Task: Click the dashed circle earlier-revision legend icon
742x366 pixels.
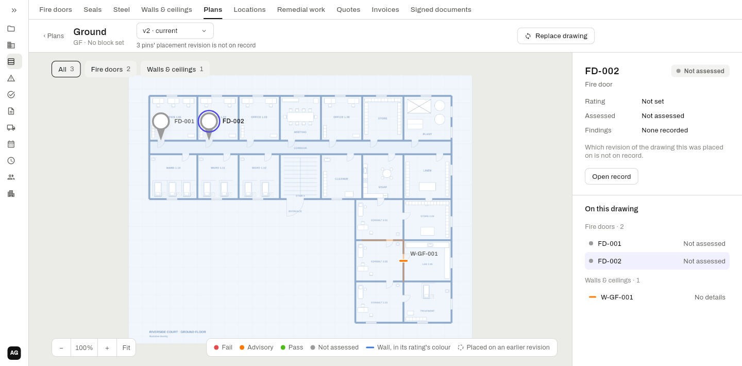Action: 461,347
